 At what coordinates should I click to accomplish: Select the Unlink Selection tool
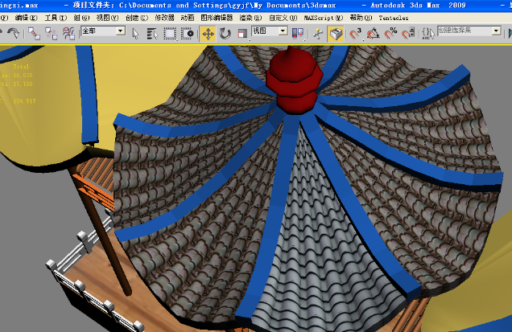coord(52,33)
